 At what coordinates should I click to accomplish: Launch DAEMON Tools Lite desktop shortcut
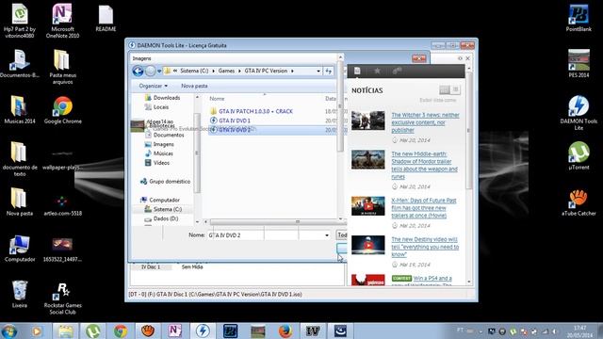click(579, 112)
